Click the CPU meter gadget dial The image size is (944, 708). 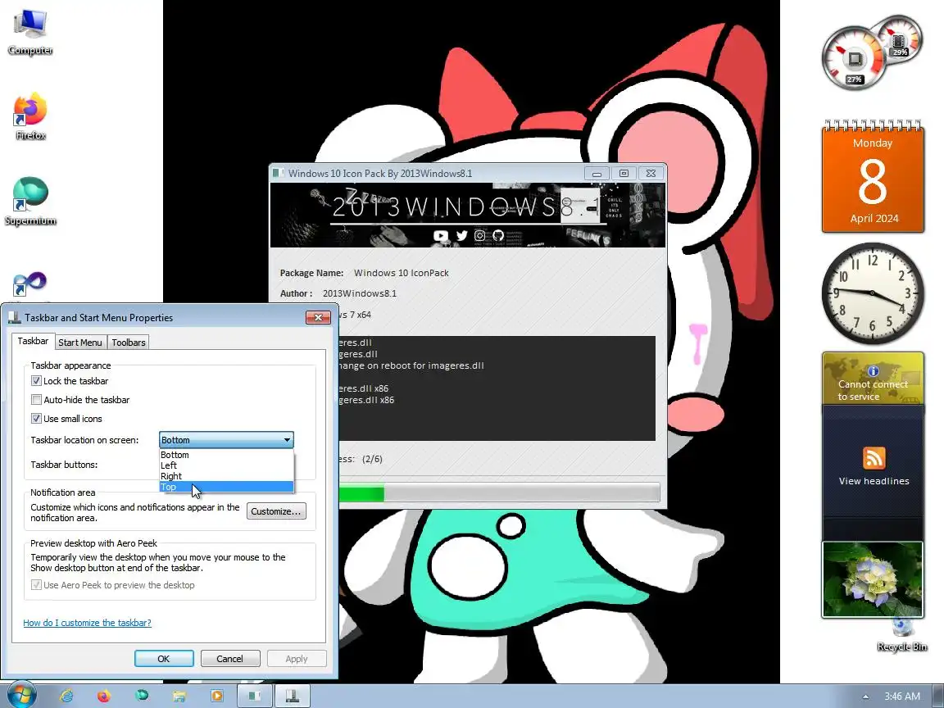[855, 60]
